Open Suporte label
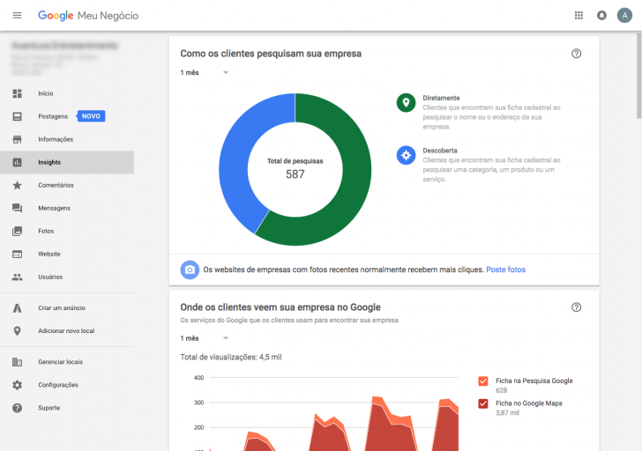642x451 pixels. (49, 408)
